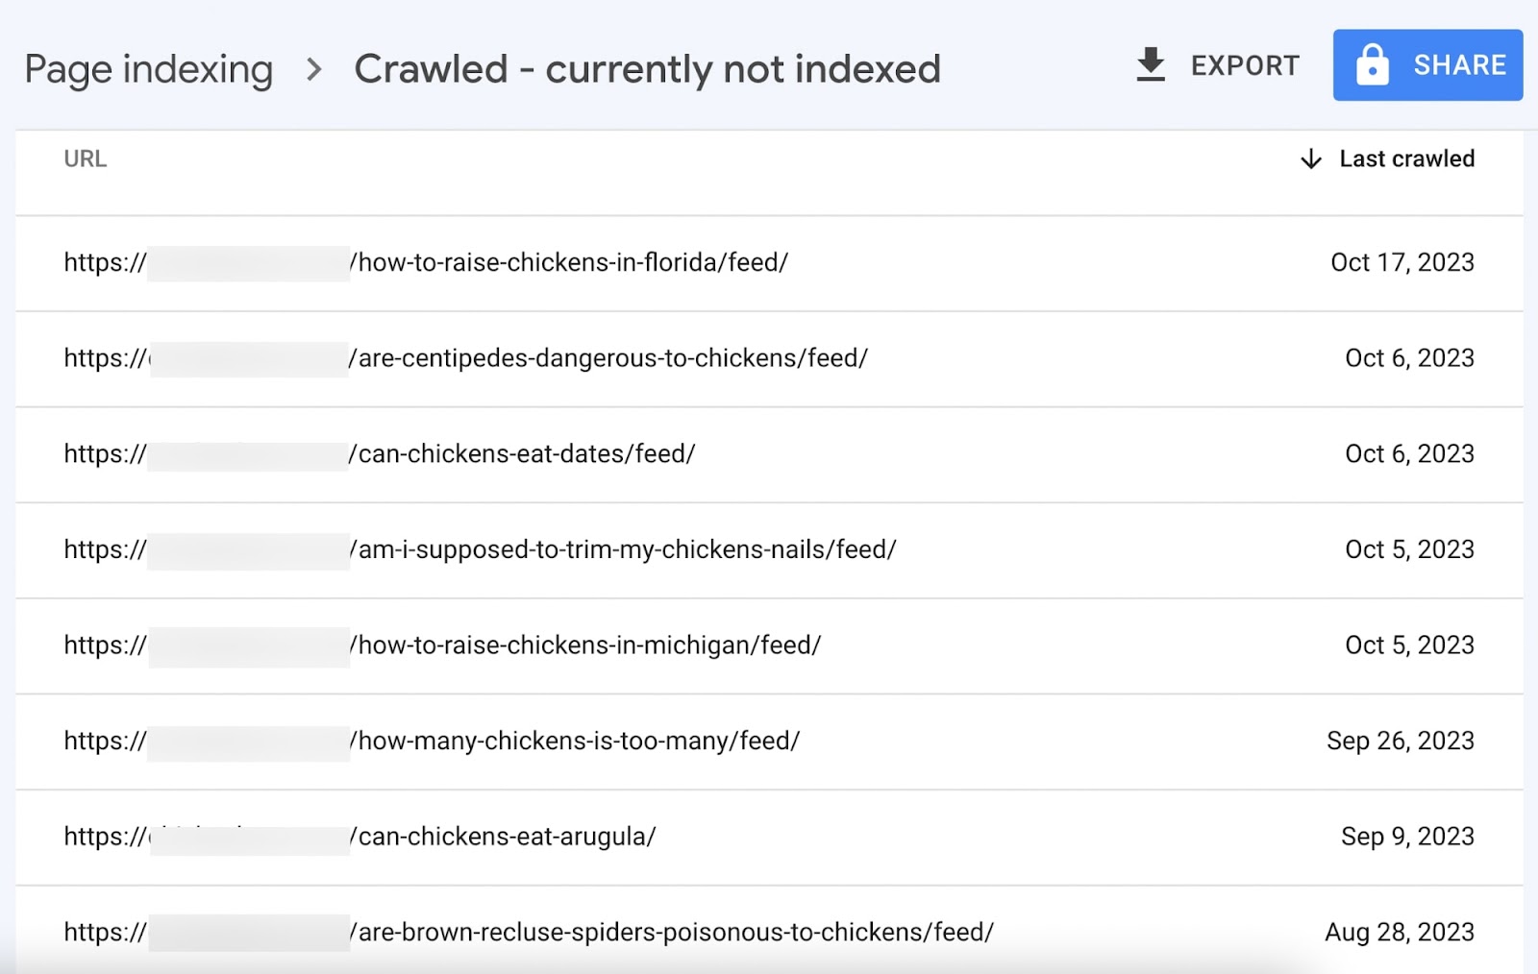Viewport: 1538px width, 974px height.
Task: Select the how-to-raise-chickens-in-florida feed URL row
Action: 426,262
